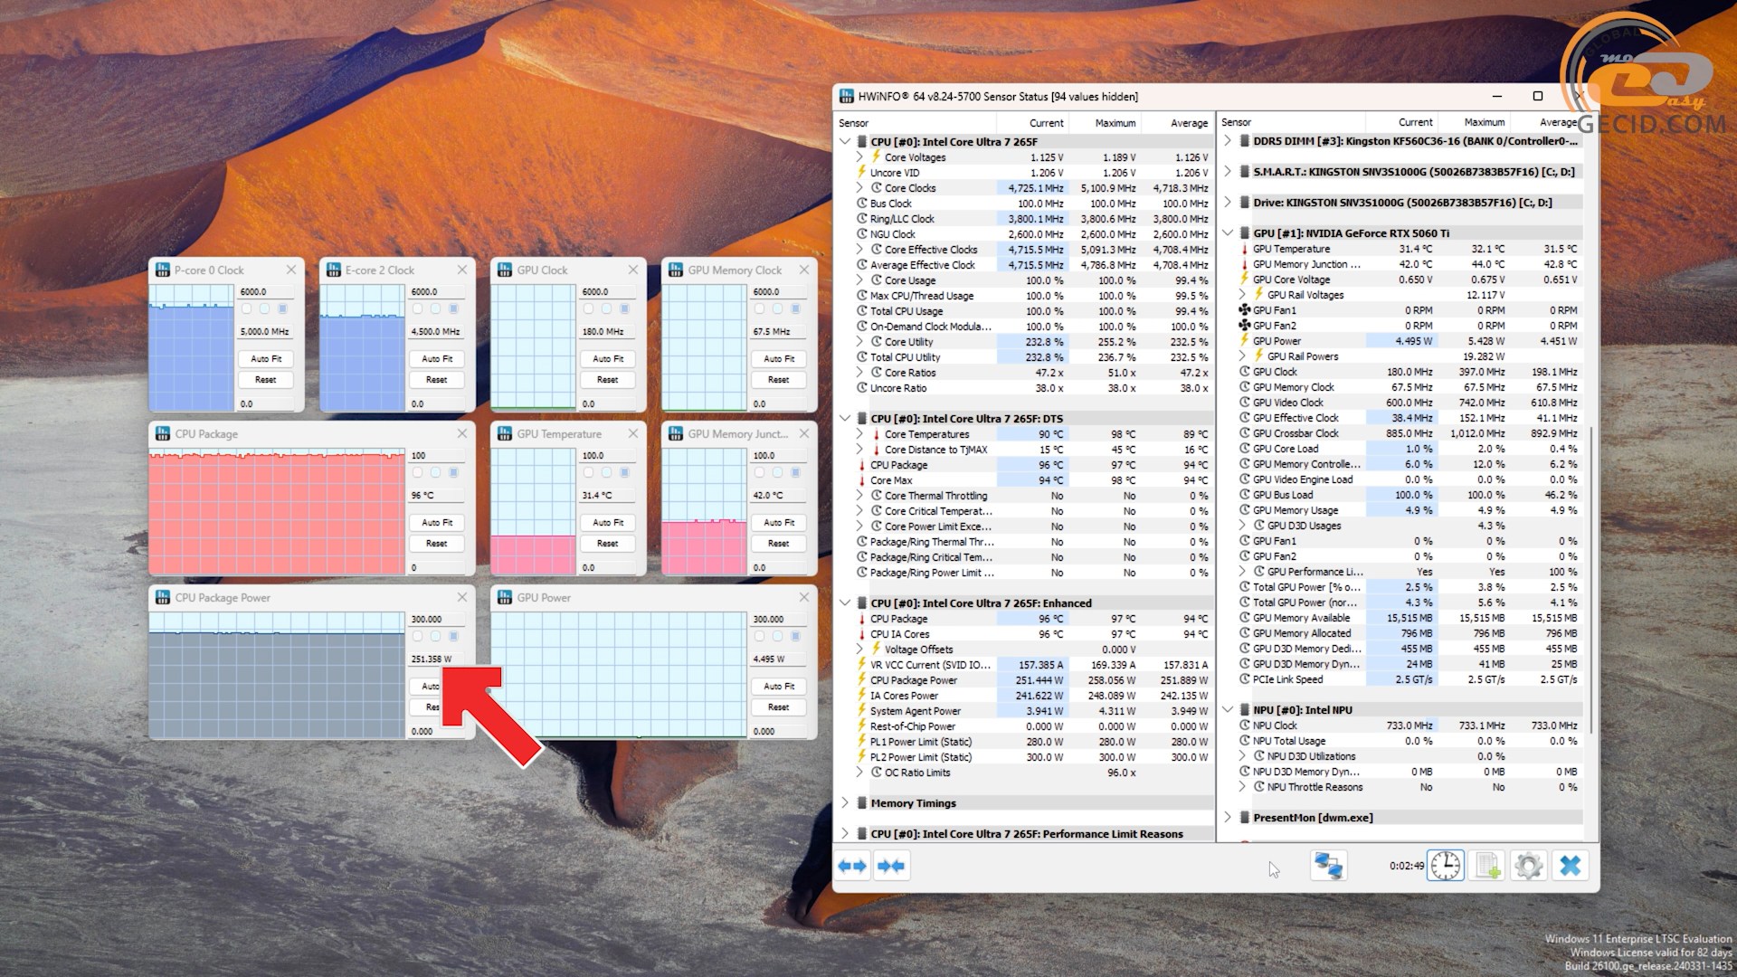Click the app icon of CPU Package graph window
The image size is (1737, 977).
tap(163, 433)
